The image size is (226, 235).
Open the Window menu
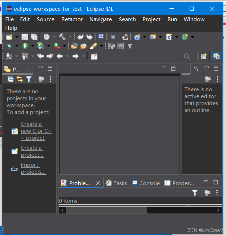[x=194, y=19]
